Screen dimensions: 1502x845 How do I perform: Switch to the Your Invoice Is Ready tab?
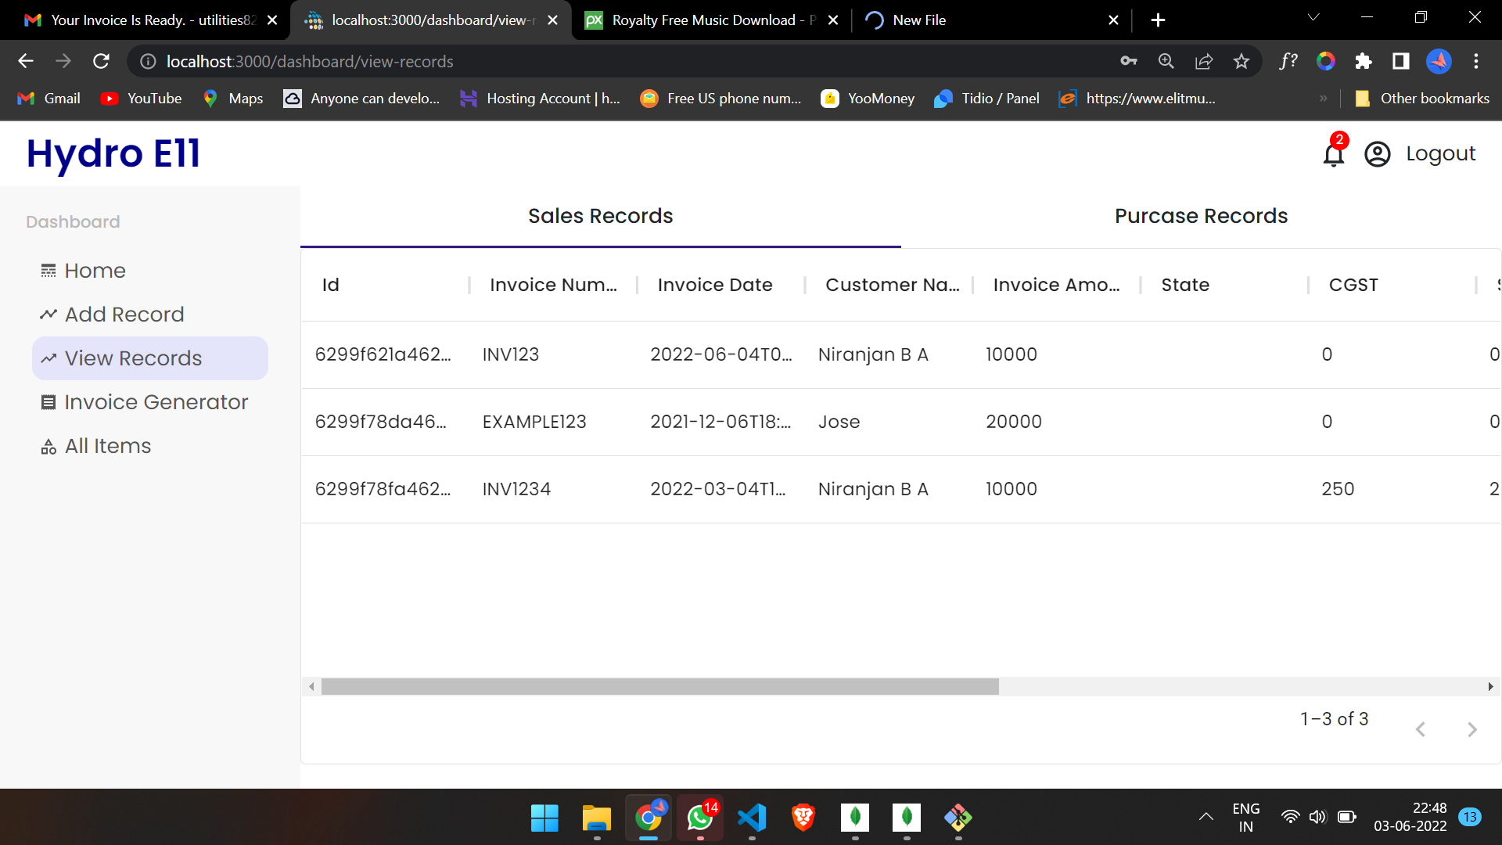point(141,20)
